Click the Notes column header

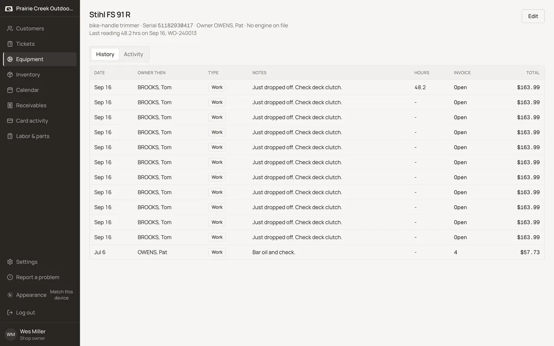(x=259, y=73)
